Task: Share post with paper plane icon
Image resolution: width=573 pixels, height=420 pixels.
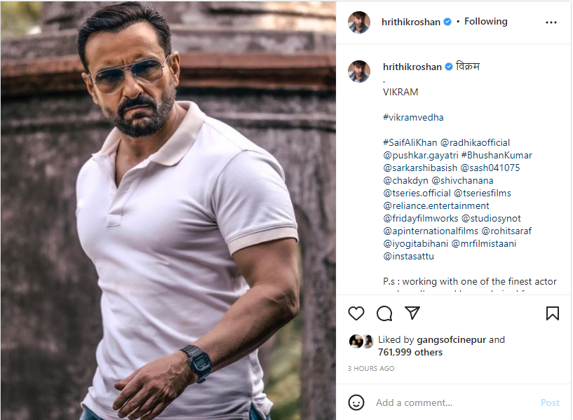Action: click(x=412, y=313)
